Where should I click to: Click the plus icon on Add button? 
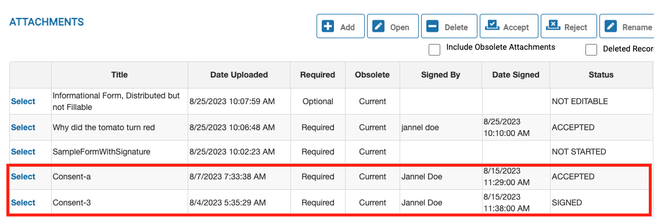tap(328, 27)
